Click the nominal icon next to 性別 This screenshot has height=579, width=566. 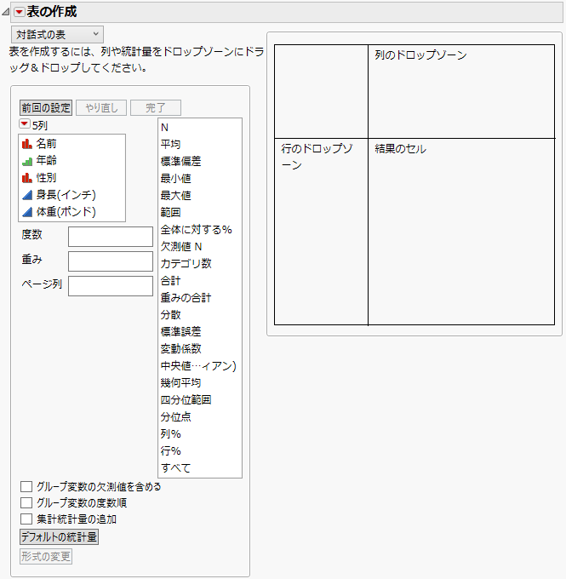pyautogui.click(x=27, y=178)
